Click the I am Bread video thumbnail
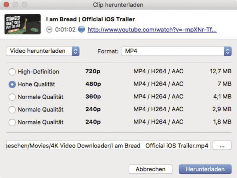The width and height of the screenshot is (237, 178). [x=22, y=24]
